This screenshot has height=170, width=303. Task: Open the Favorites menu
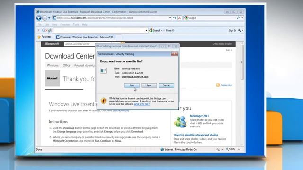(x=65, y=25)
